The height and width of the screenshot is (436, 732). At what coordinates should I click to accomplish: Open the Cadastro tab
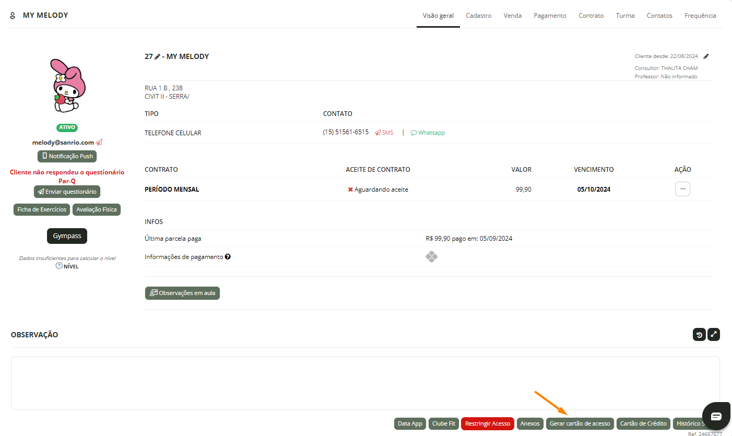[x=479, y=16]
